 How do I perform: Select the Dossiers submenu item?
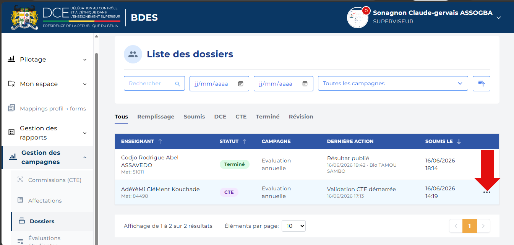[42, 221]
